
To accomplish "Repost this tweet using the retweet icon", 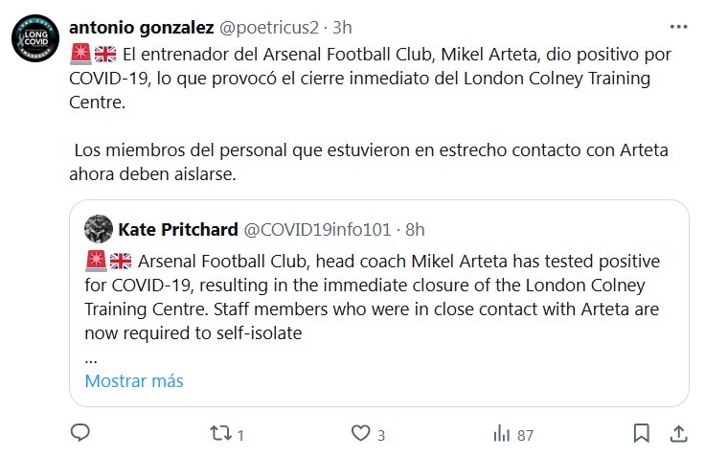I will [219, 433].
